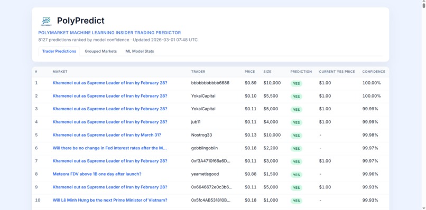Click the CURRENT YES PRICE column header
Image resolution: width=426 pixels, height=210 pixels.
point(337,72)
